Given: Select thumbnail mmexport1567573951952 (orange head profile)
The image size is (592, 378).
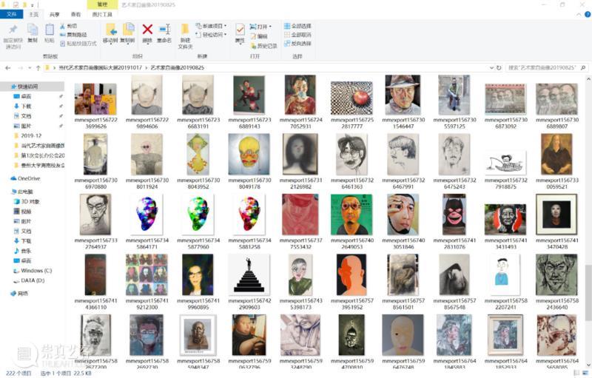Looking at the screenshot, I should (x=351, y=274).
